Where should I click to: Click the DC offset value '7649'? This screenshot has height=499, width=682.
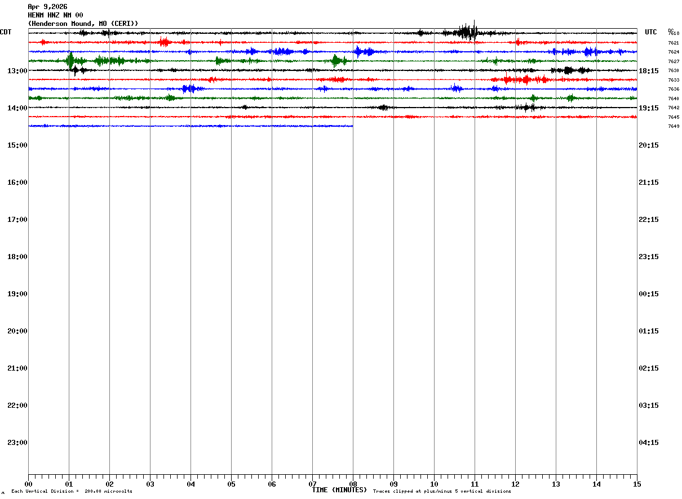point(674,127)
